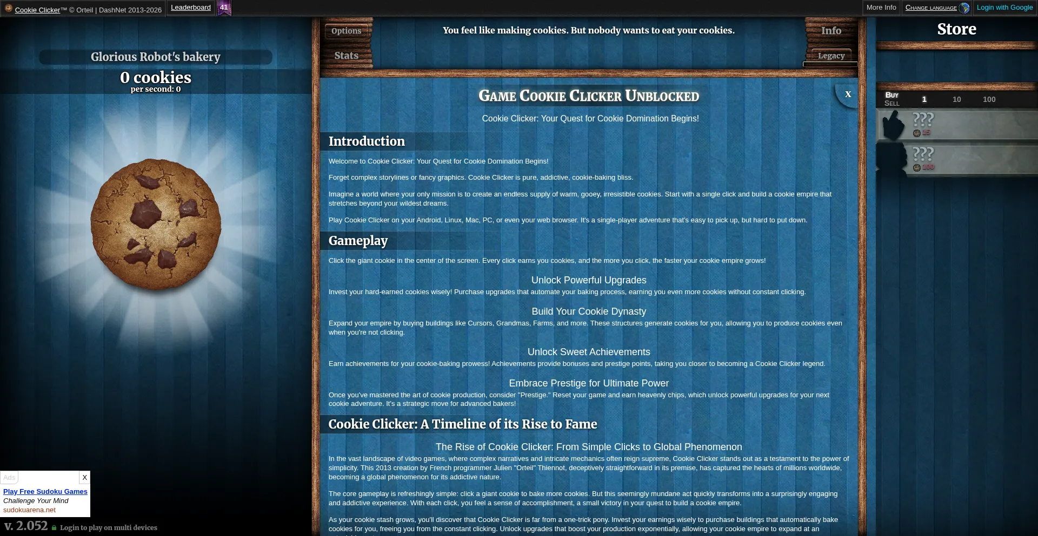Close the Sudoku ad with its X button
Screen dimensions: 1038x536
(x=84, y=477)
